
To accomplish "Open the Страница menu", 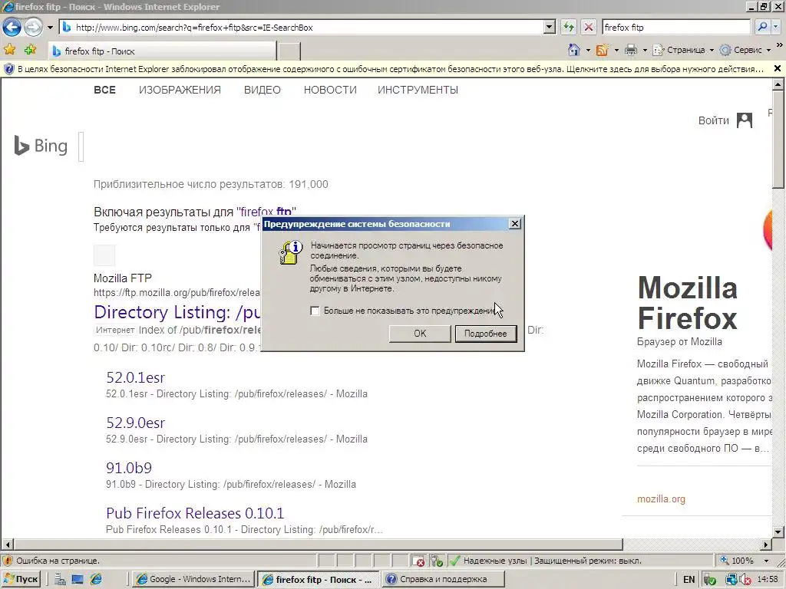I will coord(682,50).
